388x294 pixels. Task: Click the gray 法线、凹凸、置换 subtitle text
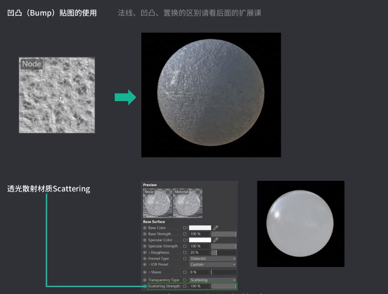(x=189, y=13)
